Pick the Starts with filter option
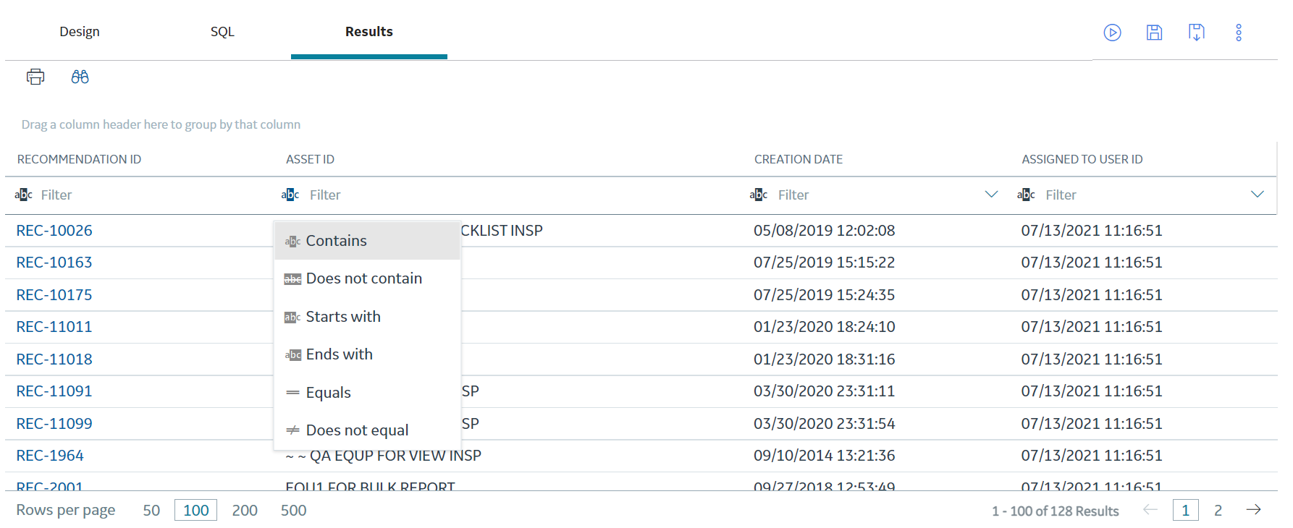1293x528 pixels. point(343,317)
